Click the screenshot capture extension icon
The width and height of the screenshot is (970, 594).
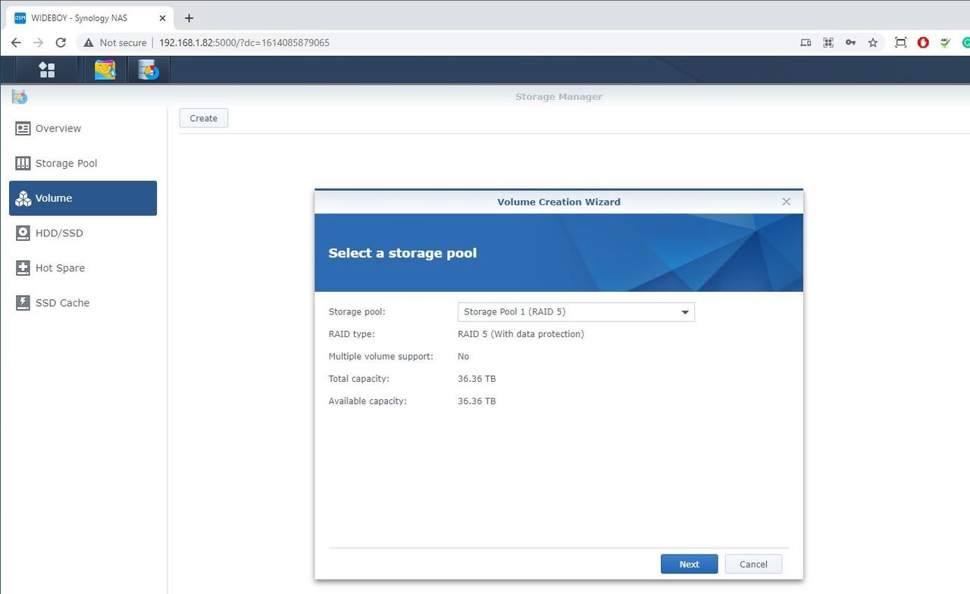coord(900,42)
